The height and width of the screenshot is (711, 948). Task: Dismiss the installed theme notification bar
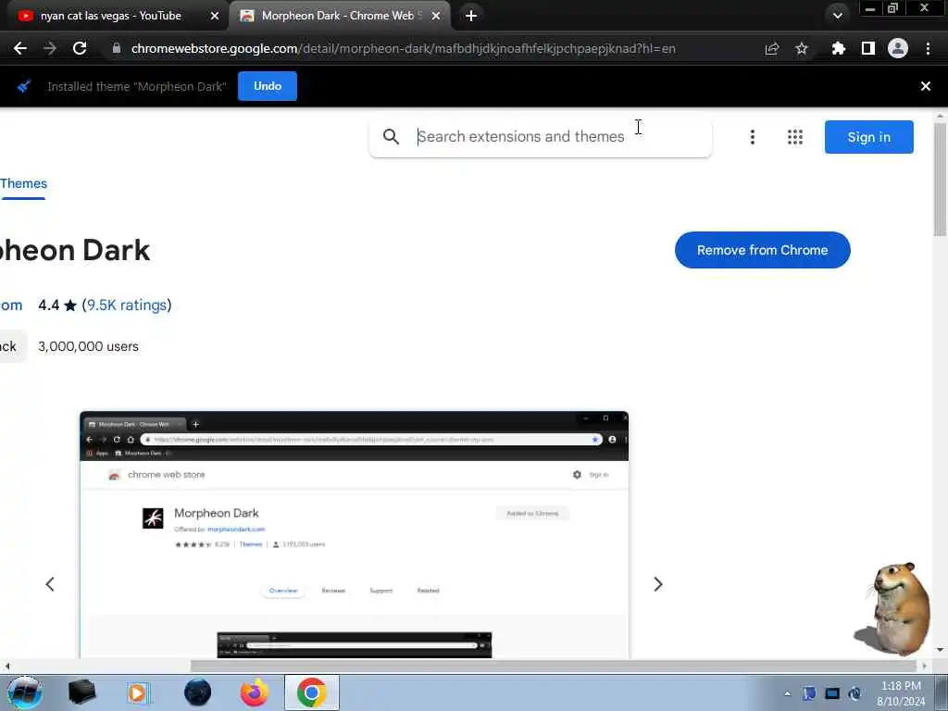(925, 86)
